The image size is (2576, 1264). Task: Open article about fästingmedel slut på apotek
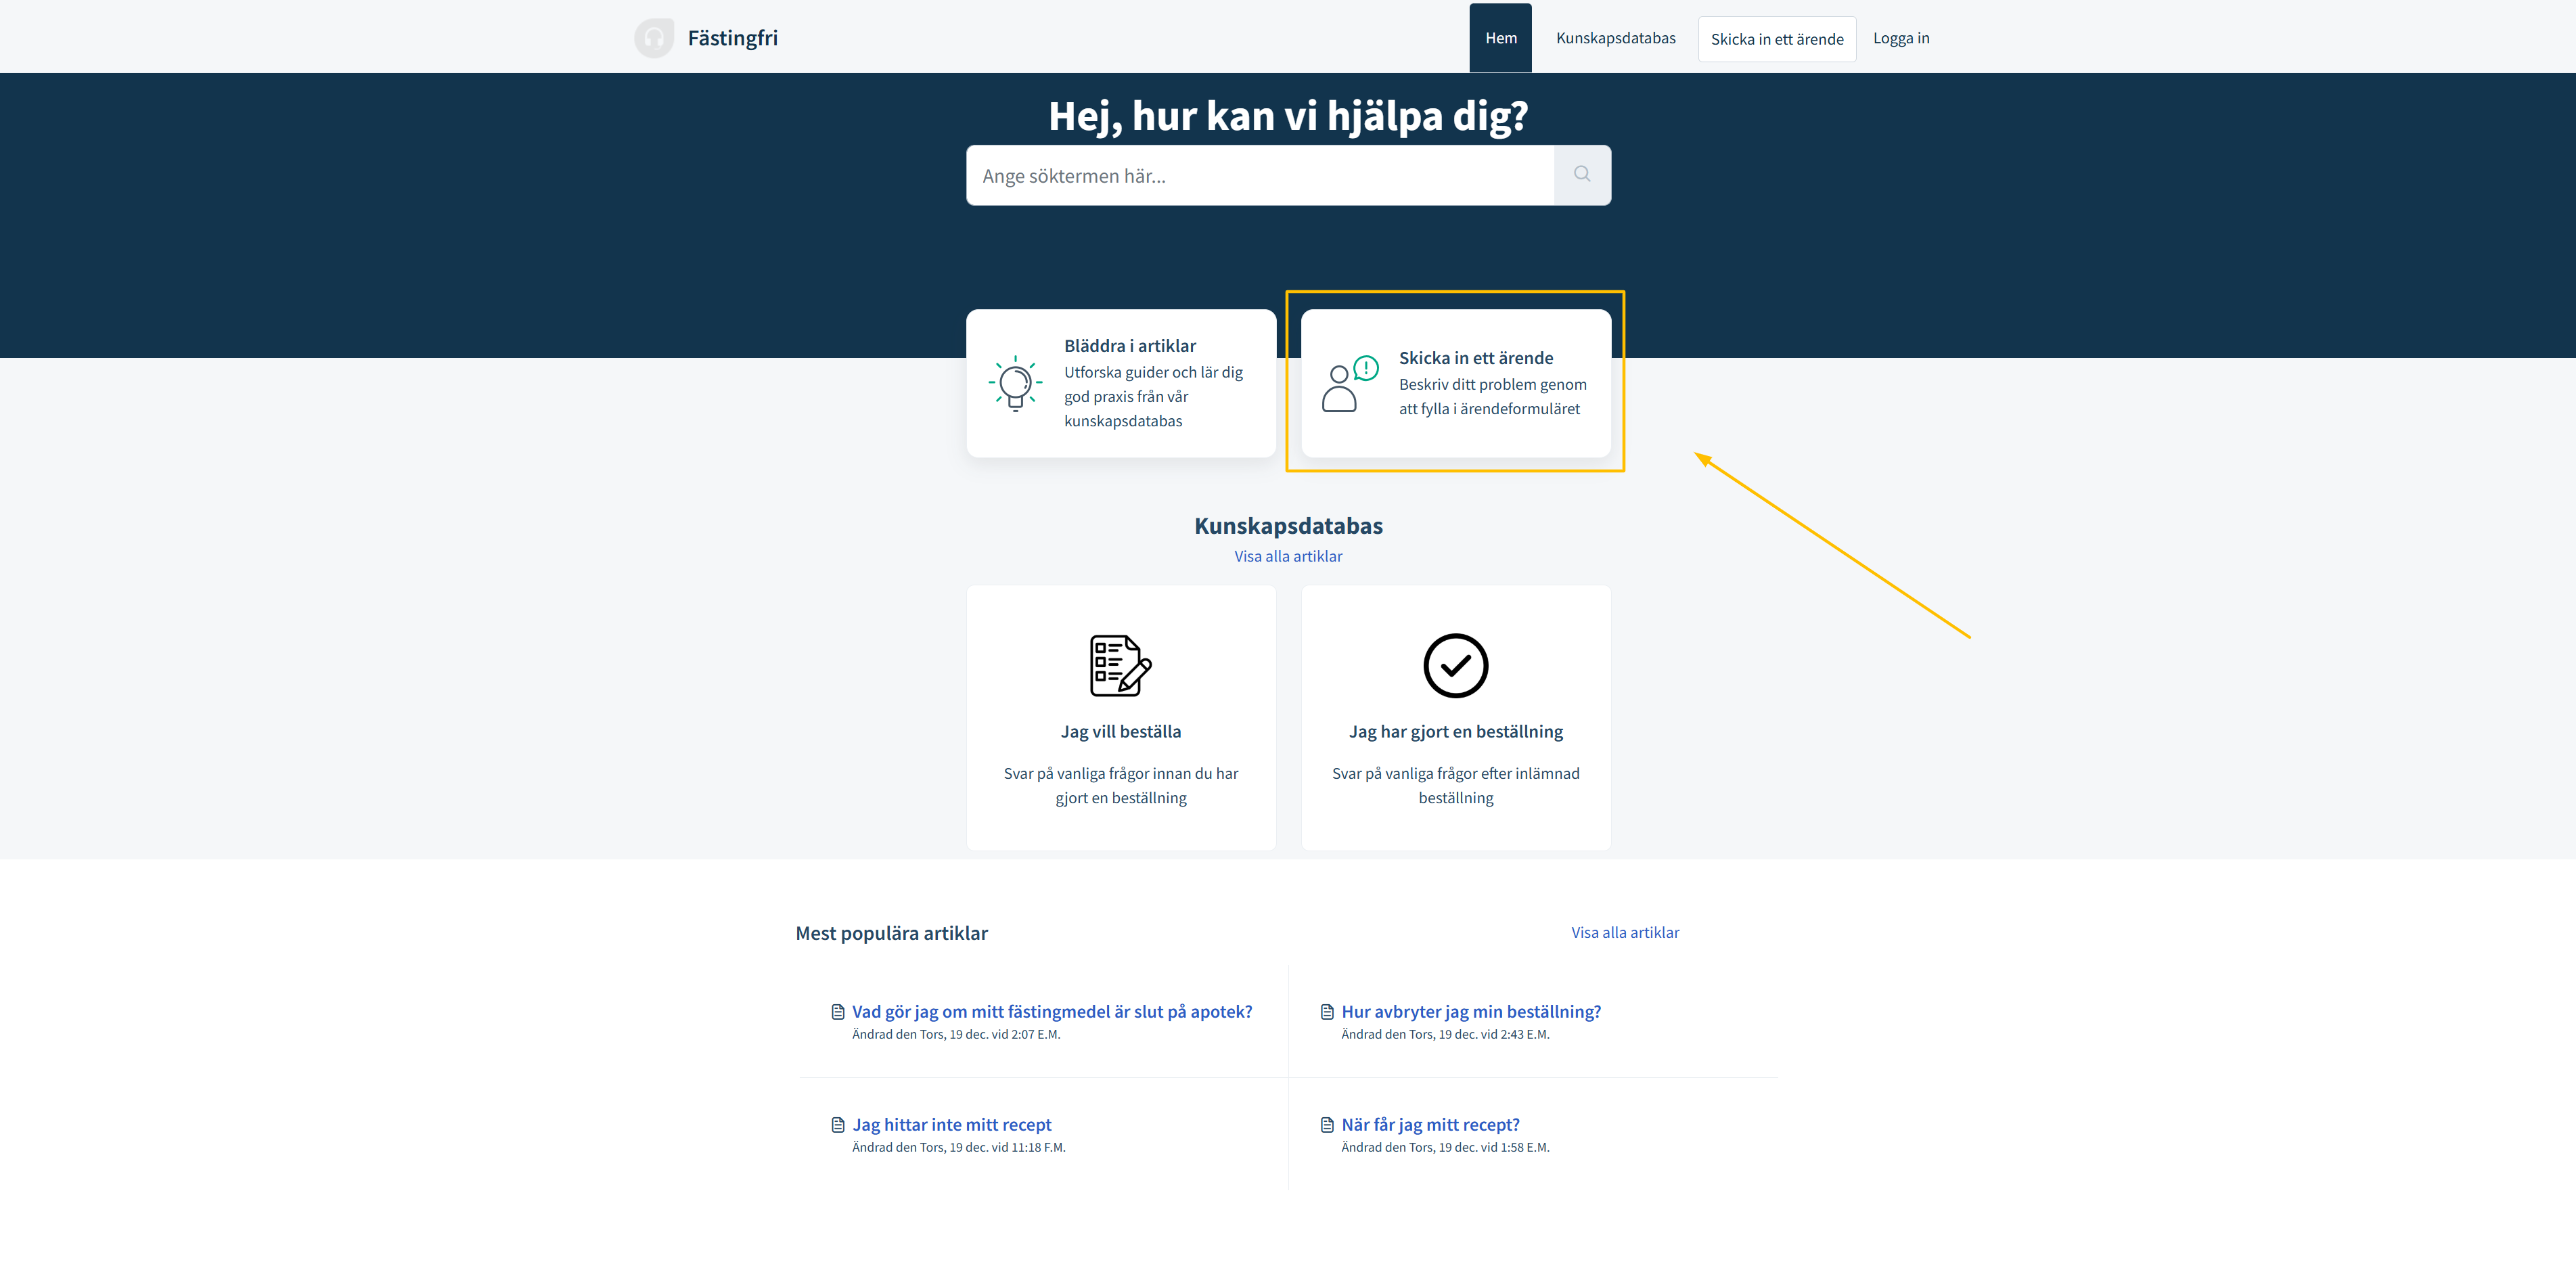coord(1051,1012)
